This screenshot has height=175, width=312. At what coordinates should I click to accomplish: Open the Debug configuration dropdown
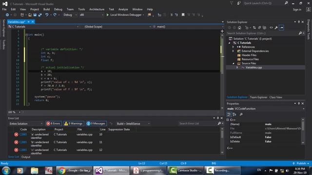click(x=70, y=15)
